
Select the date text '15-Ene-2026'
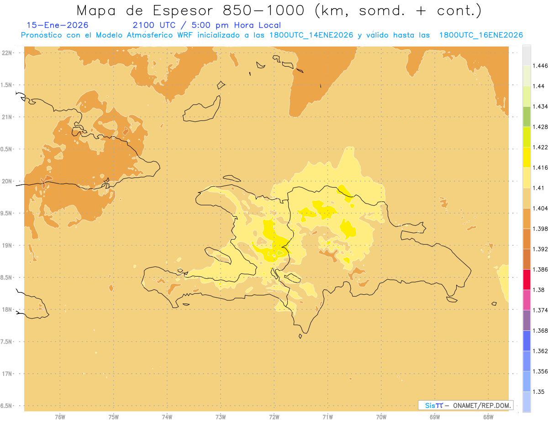click(58, 25)
